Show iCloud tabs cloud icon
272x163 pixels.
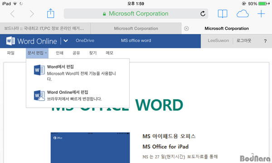pos(243,14)
